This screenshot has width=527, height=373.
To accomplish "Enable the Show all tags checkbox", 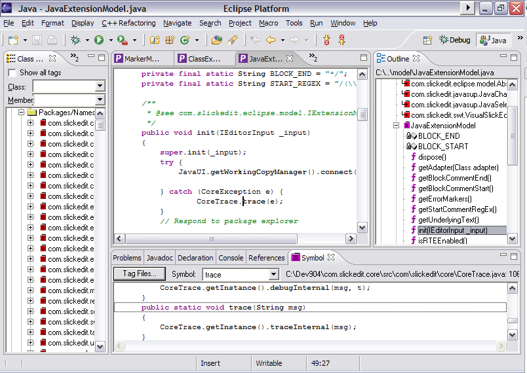I will 12,73.
